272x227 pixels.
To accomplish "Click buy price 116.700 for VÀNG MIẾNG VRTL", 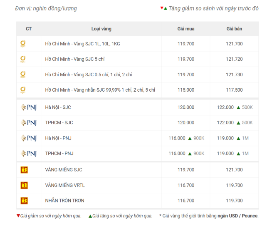I will (186, 185).
